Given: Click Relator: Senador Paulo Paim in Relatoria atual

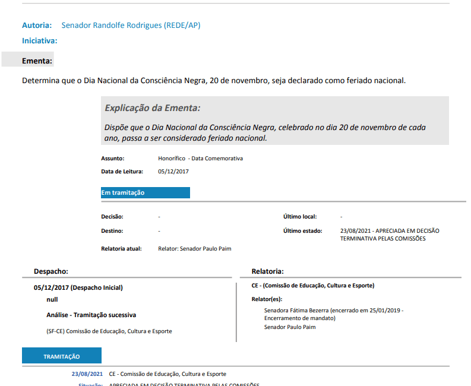Looking at the screenshot, I should pyautogui.click(x=194, y=249).
